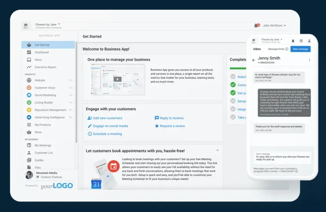
Task: Open Dashboard from the sidebar
Action: click(41, 52)
